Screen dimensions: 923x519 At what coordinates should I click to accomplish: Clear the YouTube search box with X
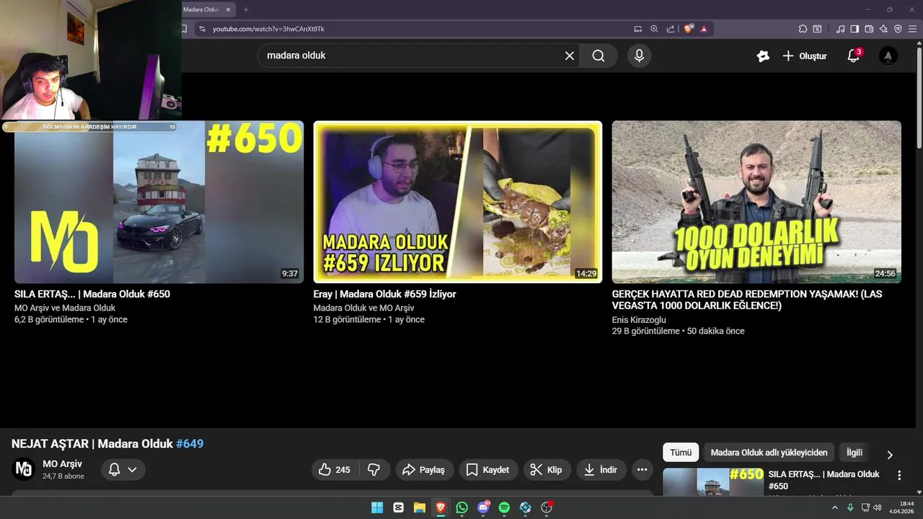570,56
